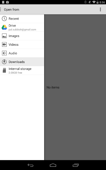This screenshot has width=106, height=170.
Task: Tap the Google Drive triangle icon
Action: [4, 27]
